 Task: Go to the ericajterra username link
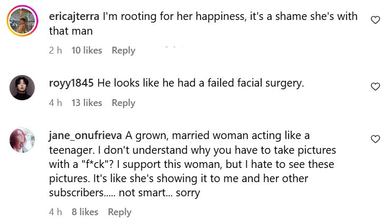74,17
